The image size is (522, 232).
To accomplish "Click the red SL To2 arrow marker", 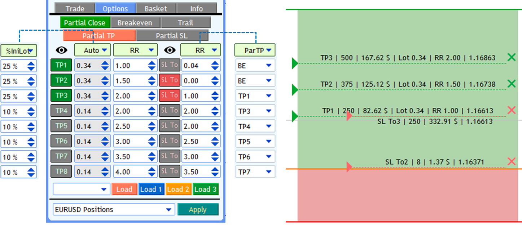I will tap(349, 167).
